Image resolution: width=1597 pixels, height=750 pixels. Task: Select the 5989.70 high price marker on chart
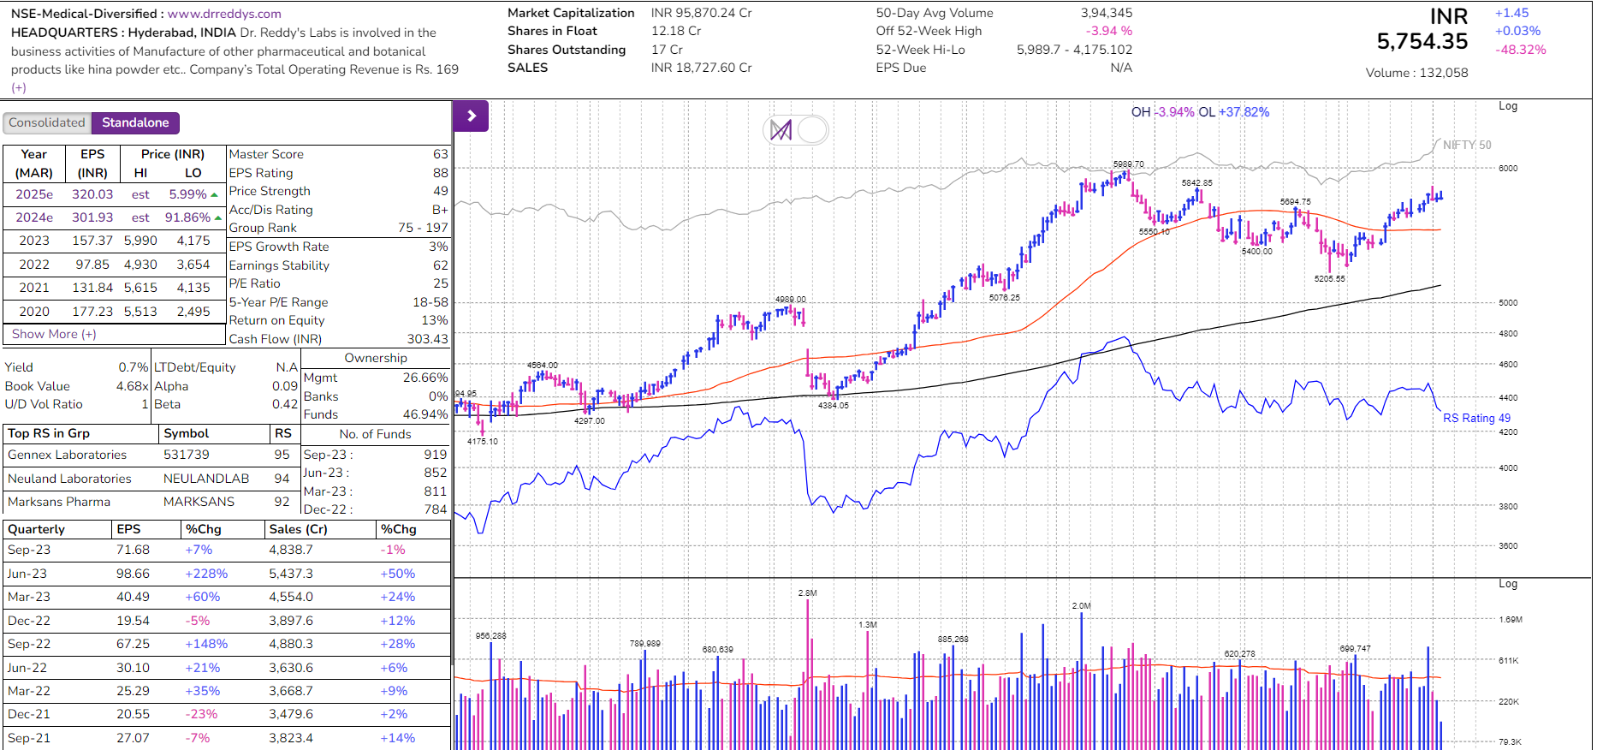click(x=1128, y=164)
